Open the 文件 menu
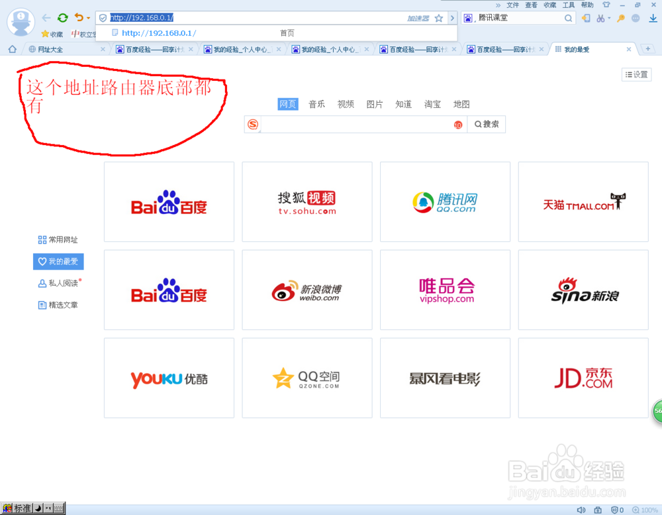 pos(512,5)
